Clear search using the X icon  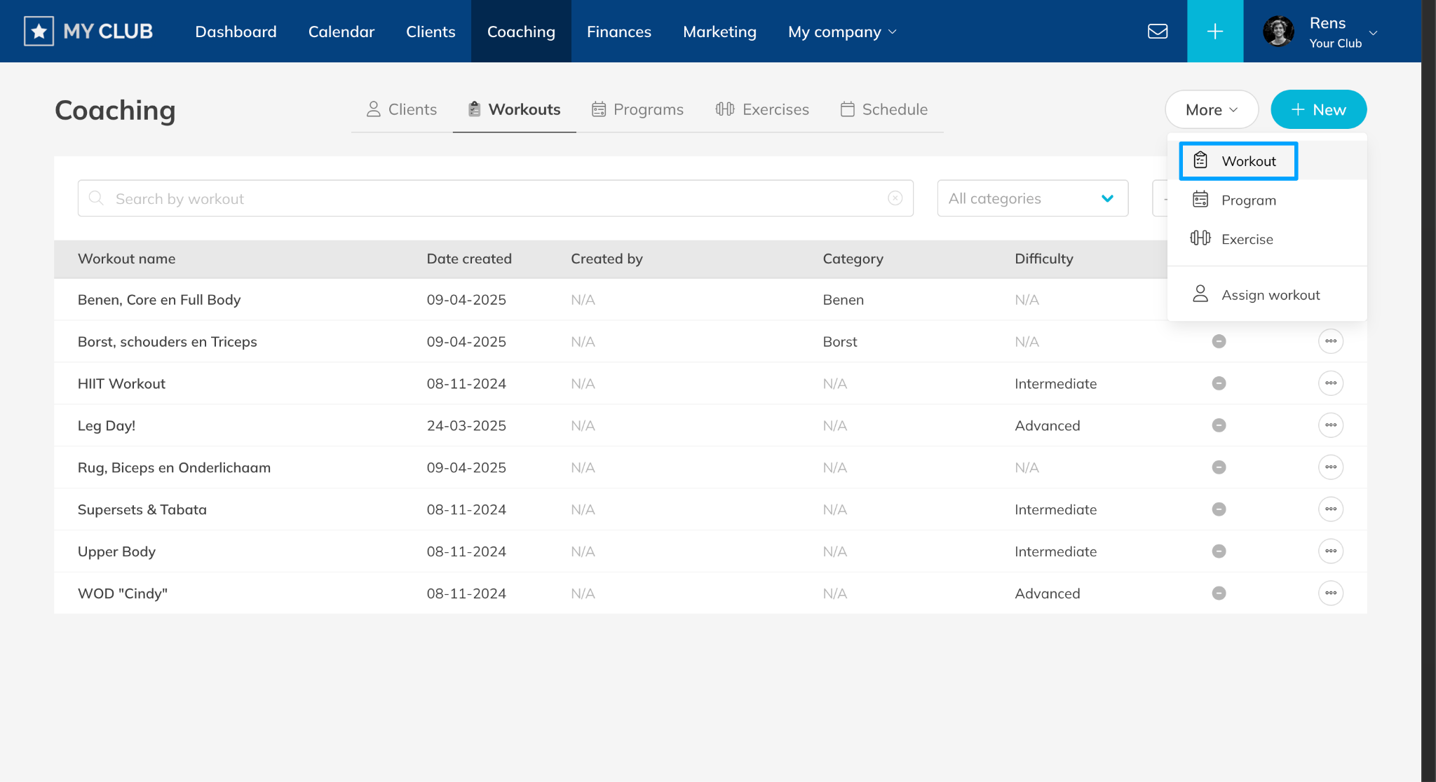(895, 198)
